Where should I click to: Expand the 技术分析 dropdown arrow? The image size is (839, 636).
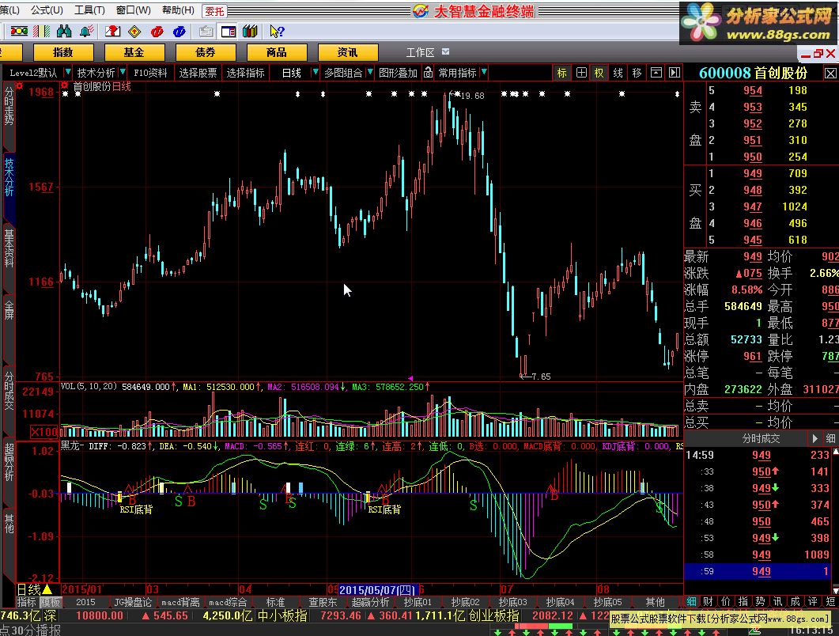tap(123, 72)
